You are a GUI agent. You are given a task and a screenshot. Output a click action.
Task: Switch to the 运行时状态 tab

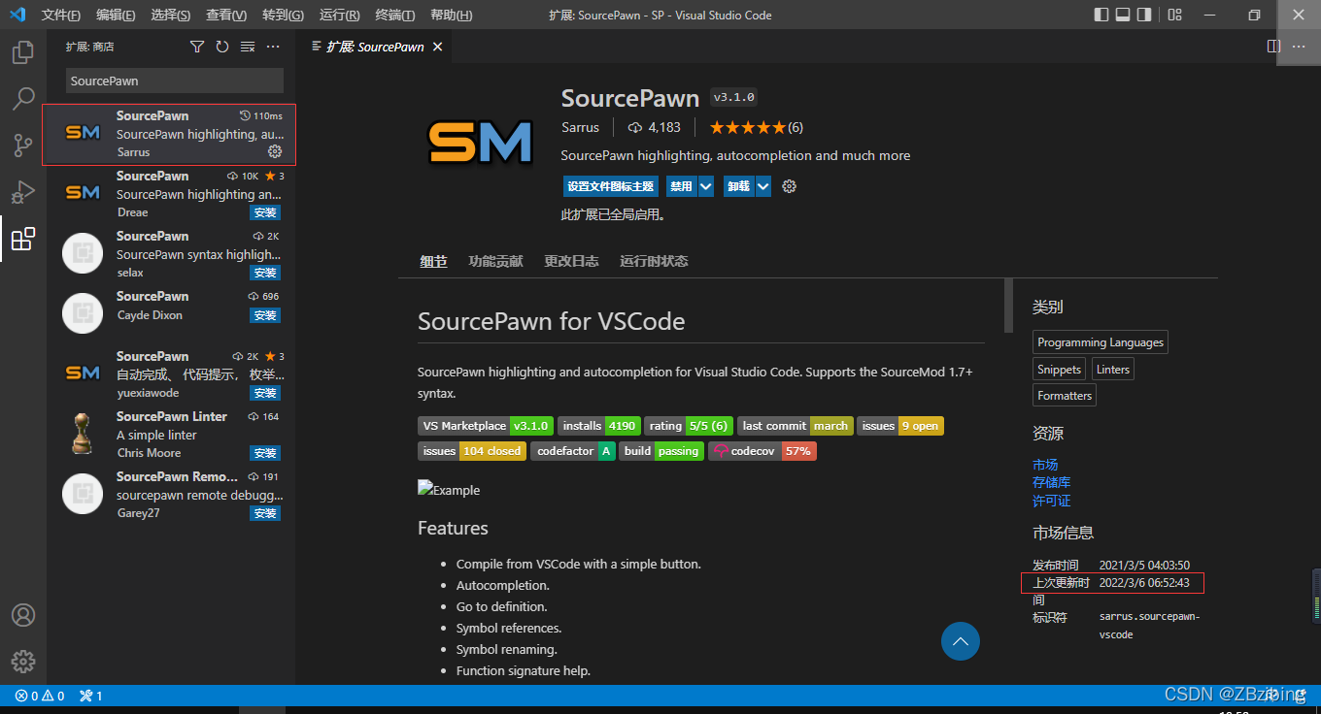coord(654,261)
